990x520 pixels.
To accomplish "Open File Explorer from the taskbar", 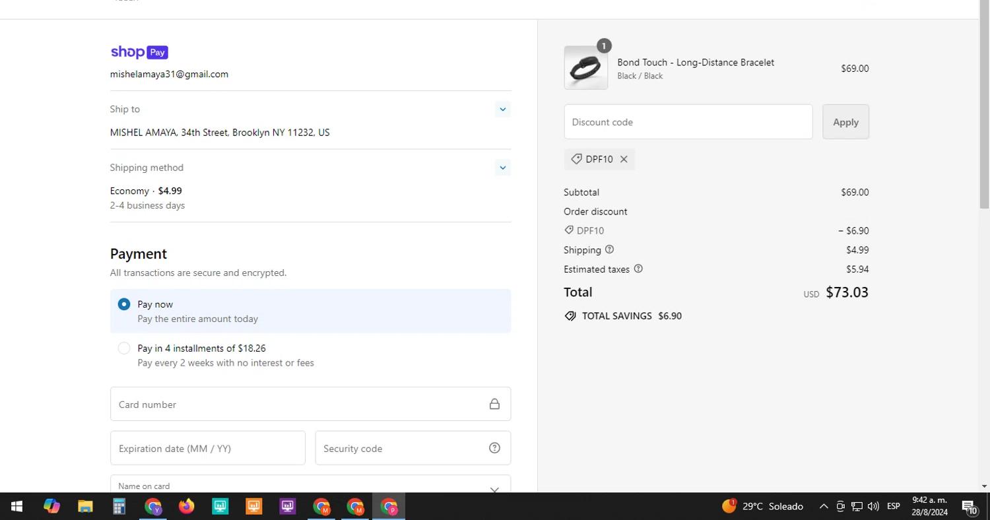I will click(x=85, y=506).
